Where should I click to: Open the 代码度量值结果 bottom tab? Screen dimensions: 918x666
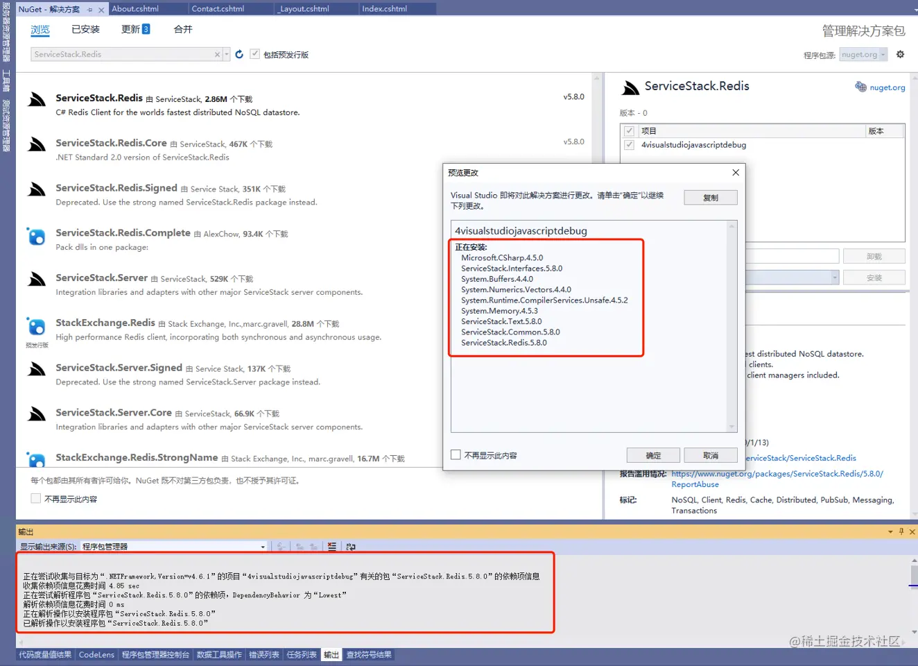[45, 654]
